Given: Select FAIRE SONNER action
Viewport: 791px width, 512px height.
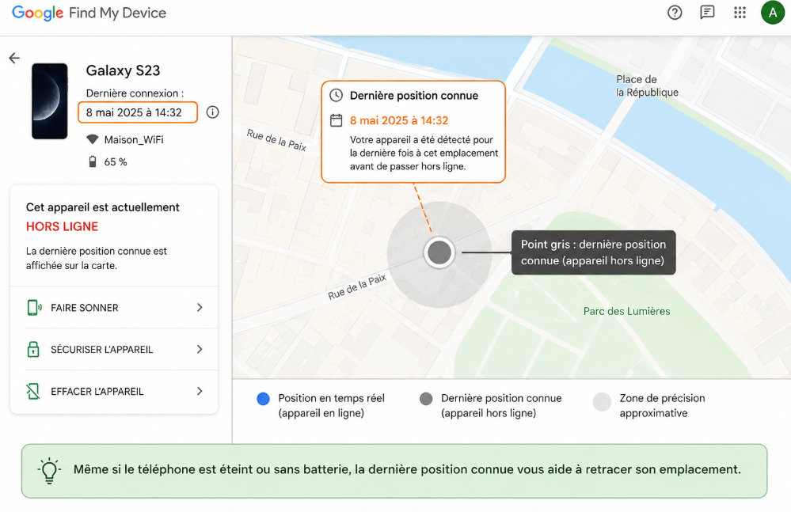Looking at the screenshot, I should click(x=114, y=307).
